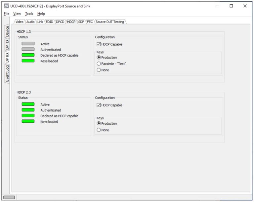
Task: Switch to the EDID tab
Action: (49, 22)
